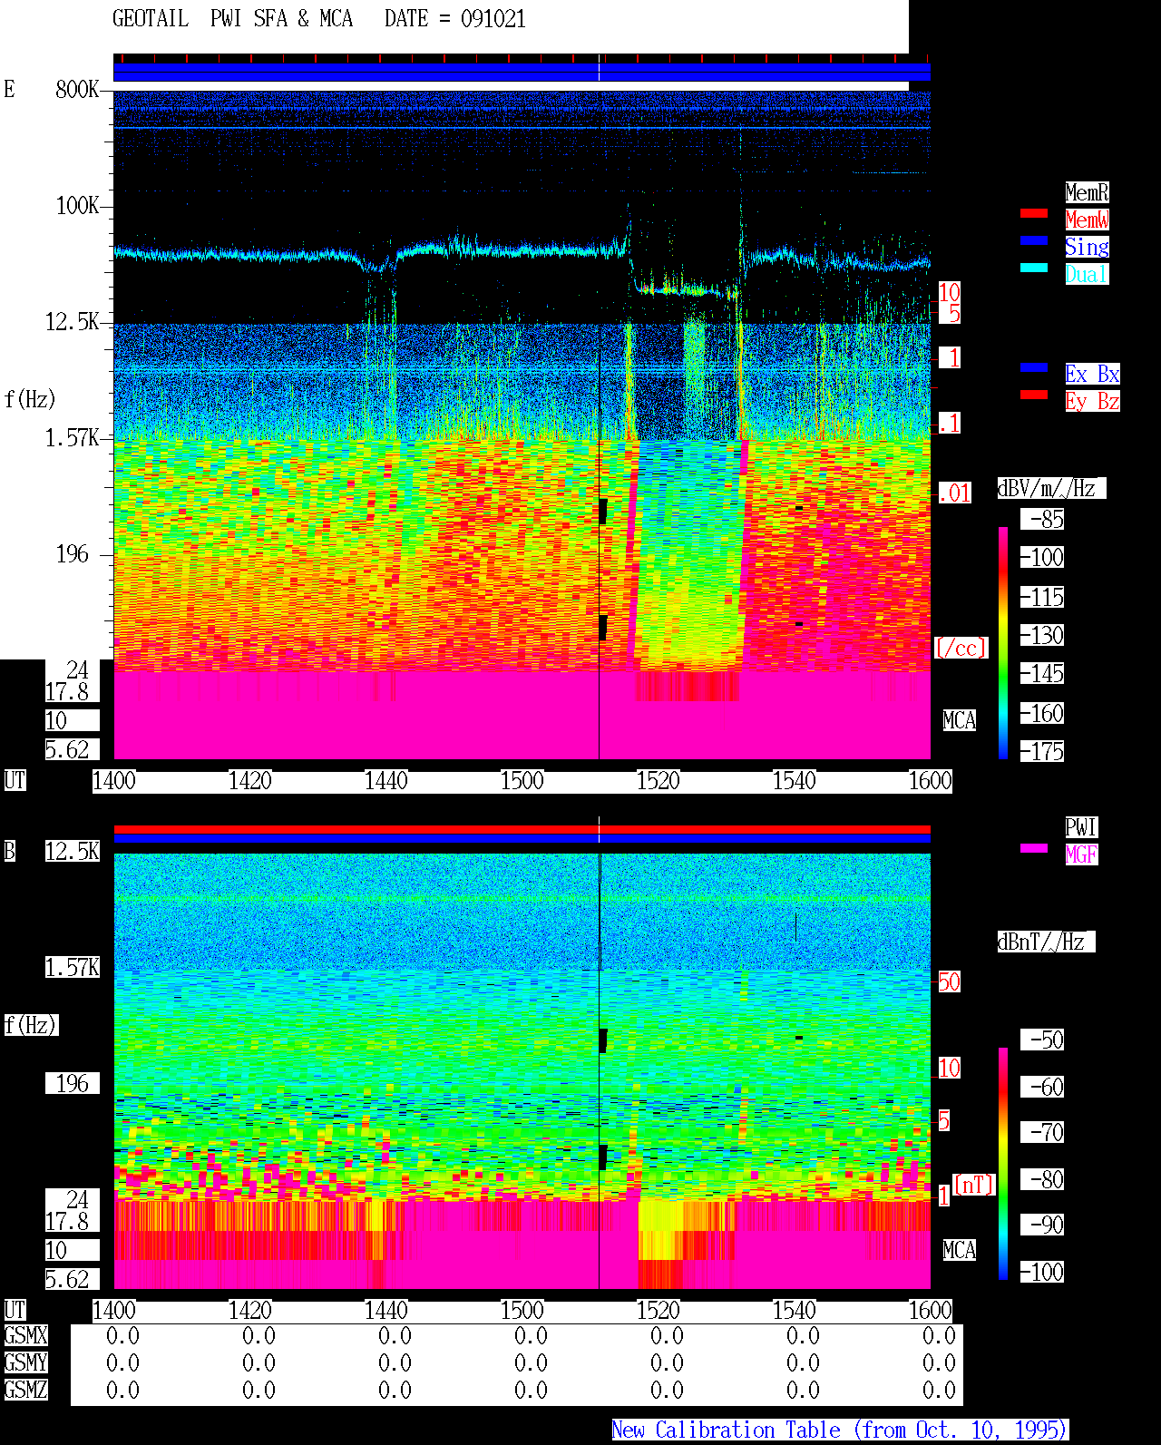Click the 1440 time label under B panel
This screenshot has width=1161, height=1445.
[386, 1310]
